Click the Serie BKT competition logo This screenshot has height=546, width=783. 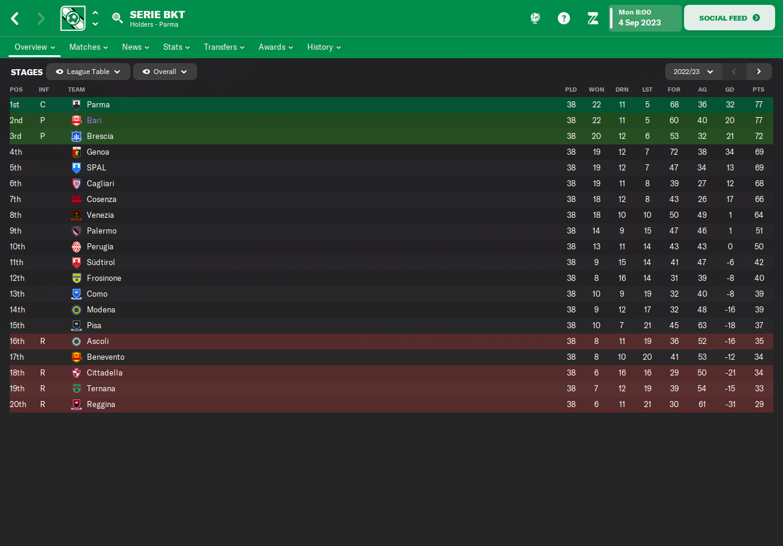coord(73,18)
